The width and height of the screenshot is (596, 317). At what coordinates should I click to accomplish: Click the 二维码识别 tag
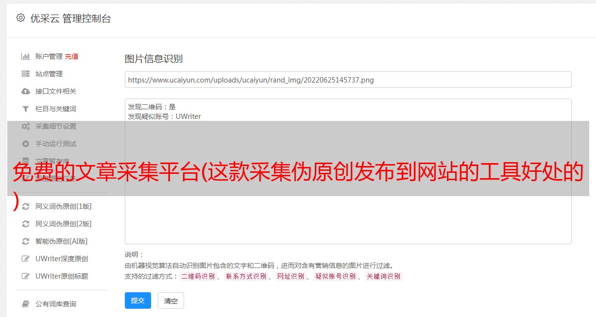tap(198, 276)
